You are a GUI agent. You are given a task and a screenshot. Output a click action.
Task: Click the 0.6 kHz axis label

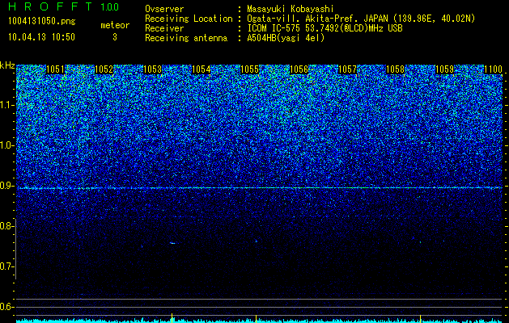click(x=6, y=307)
